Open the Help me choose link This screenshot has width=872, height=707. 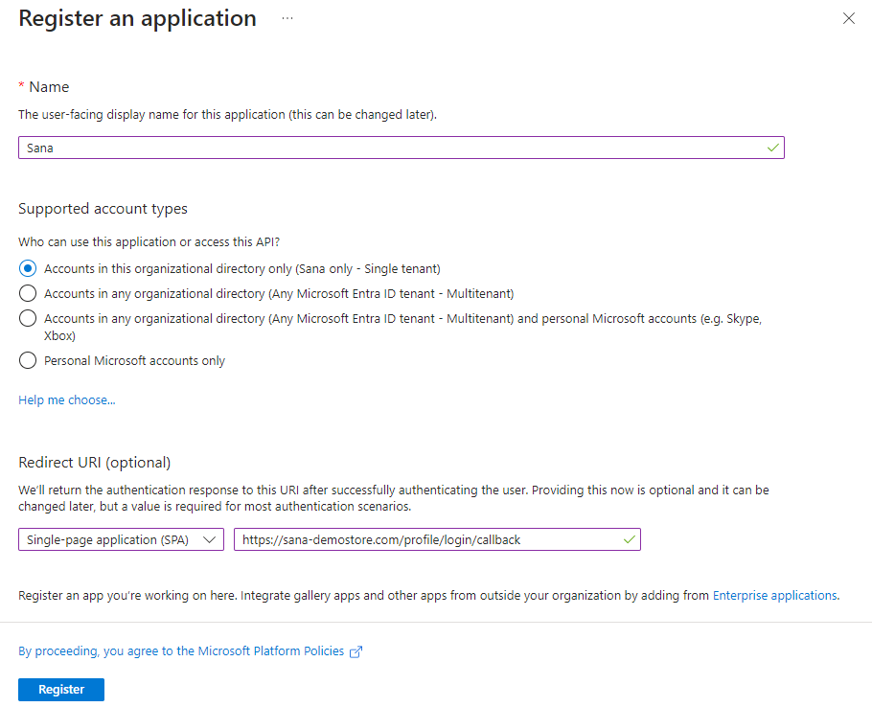[67, 399]
